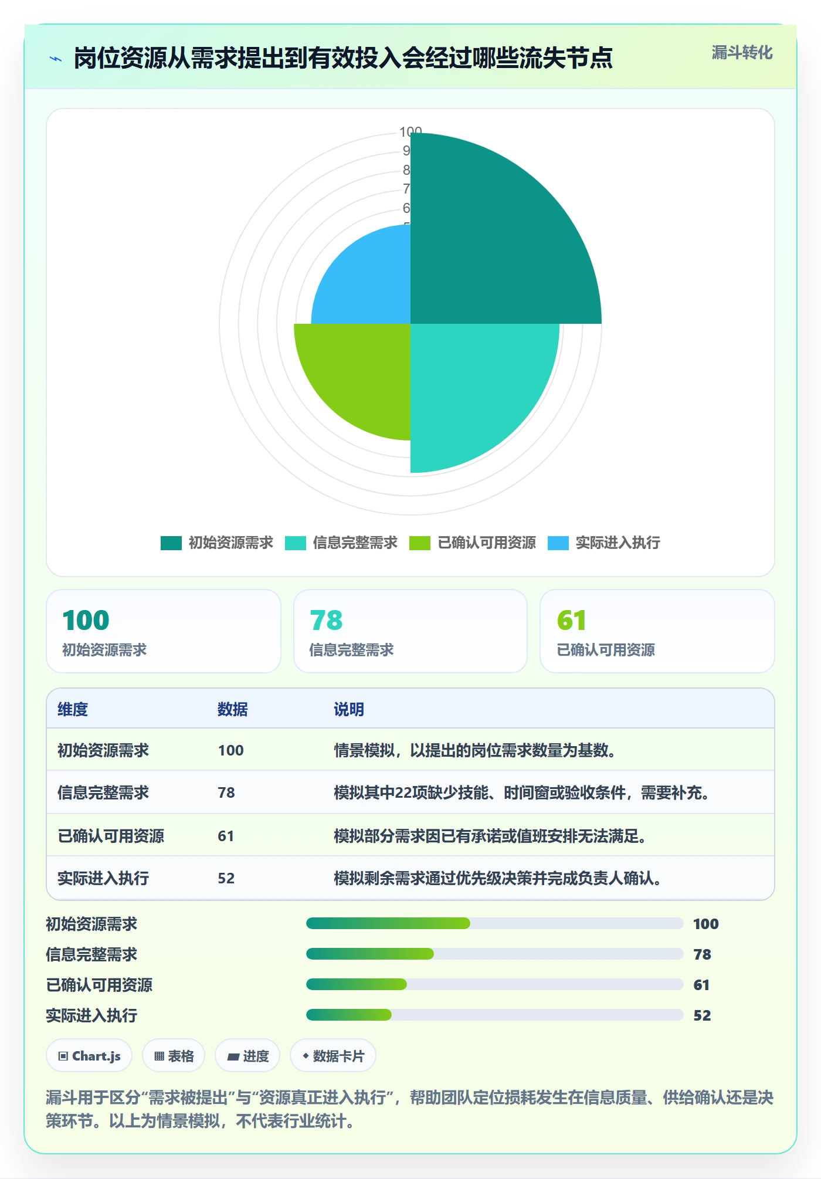Click the dark teal legend color box

(x=171, y=543)
